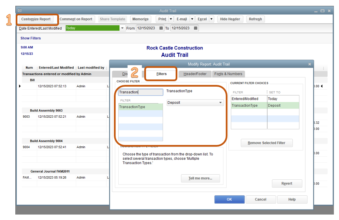Select TransactionType in the filter list
339x220 pixels.
coord(141,107)
